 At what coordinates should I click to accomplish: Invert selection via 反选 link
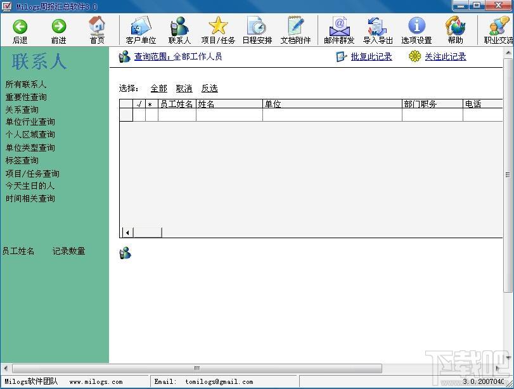point(210,88)
